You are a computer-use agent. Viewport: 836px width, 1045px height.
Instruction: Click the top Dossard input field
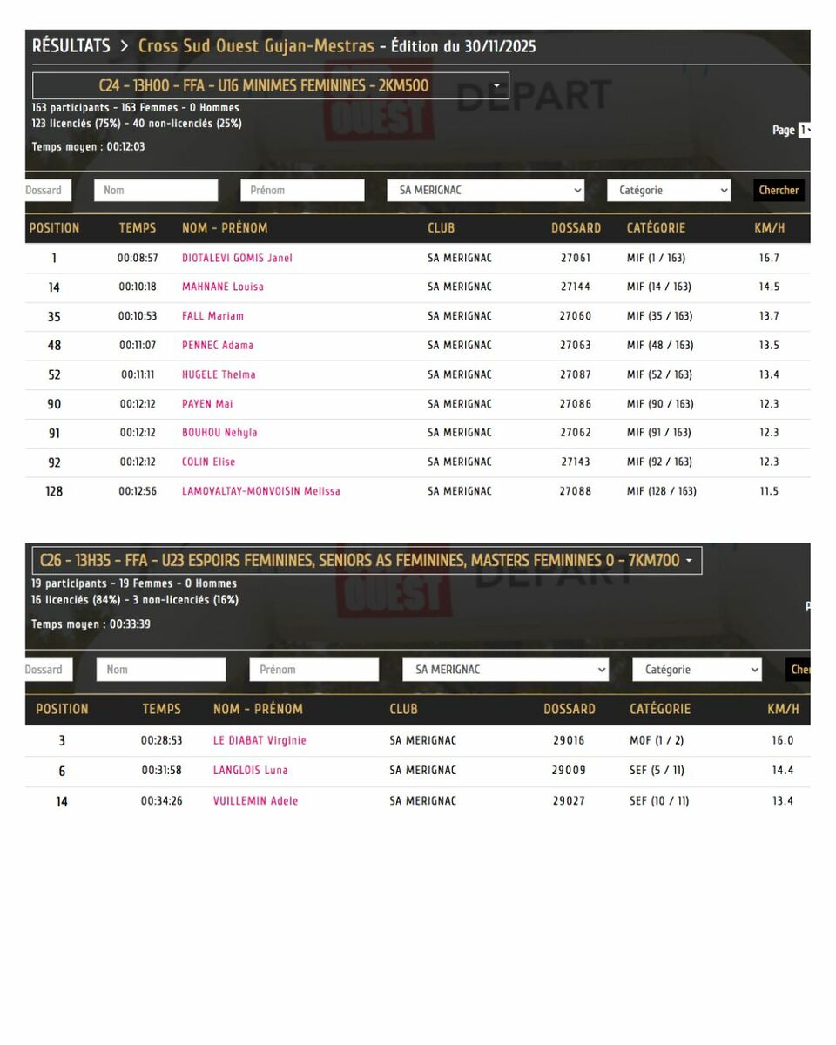pyautogui.click(x=47, y=191)
